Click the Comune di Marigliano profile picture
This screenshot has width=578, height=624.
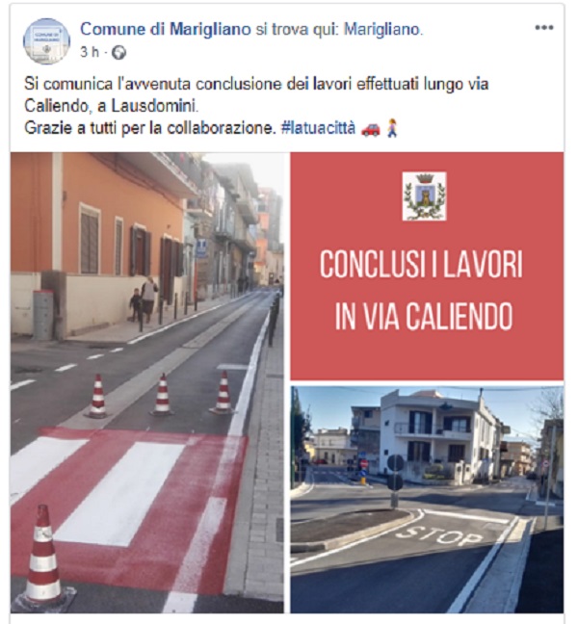(x=46, y=41)
